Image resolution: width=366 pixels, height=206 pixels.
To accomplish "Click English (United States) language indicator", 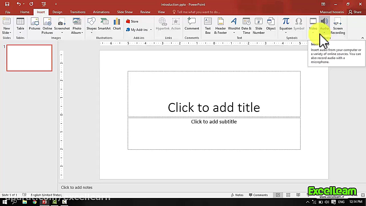I will tap(46, 195).
